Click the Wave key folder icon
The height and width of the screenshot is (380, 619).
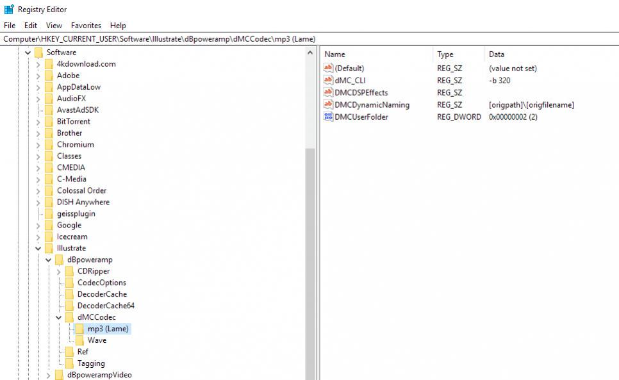[x=79, y=340]
